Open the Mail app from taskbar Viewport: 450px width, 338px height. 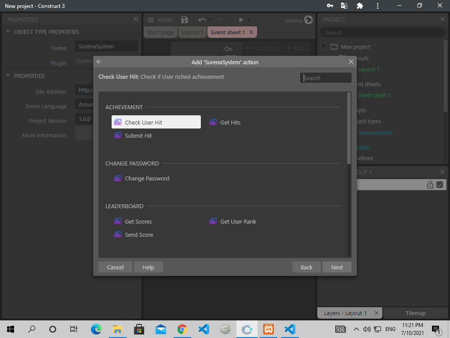click(x=161, y=329)
